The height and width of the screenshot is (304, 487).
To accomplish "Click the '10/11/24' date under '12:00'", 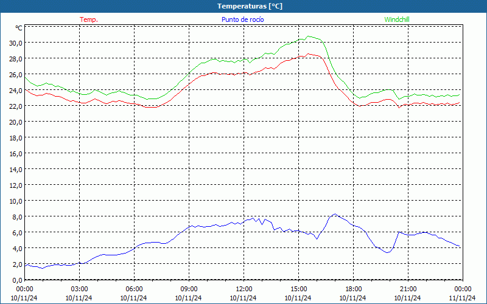I will coord(243,298).
